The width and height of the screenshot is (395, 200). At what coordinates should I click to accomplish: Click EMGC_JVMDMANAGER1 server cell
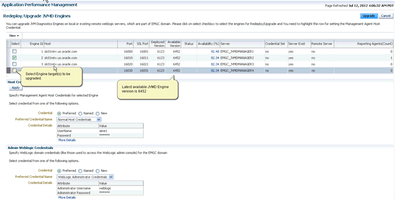(x=237, y=51)
